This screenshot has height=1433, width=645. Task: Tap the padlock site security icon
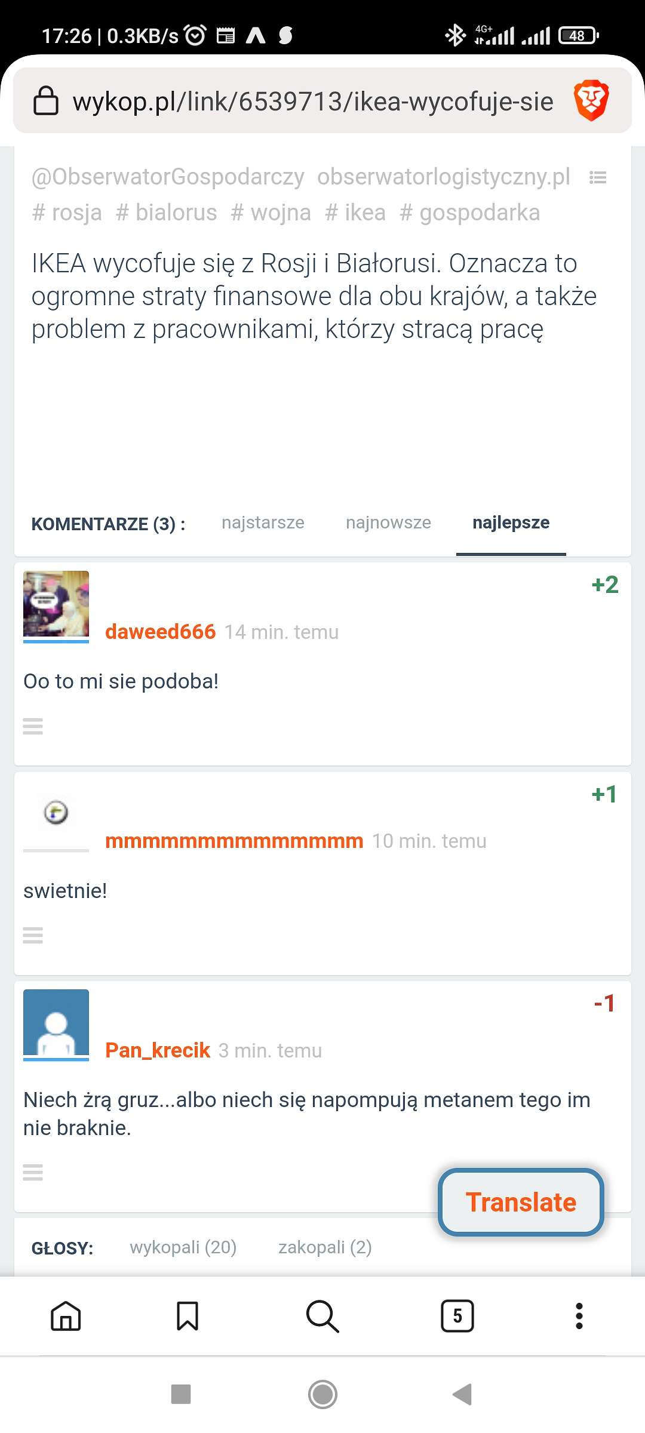coord(46,100)
